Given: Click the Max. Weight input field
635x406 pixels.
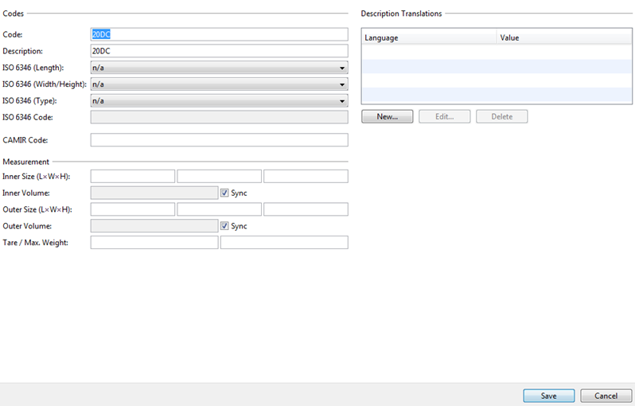Looking at the screenshot, I should point(284,242).
